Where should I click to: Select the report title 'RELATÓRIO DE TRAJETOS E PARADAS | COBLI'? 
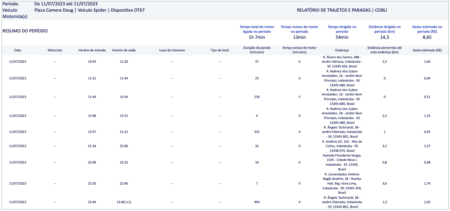tap(342, 10)
